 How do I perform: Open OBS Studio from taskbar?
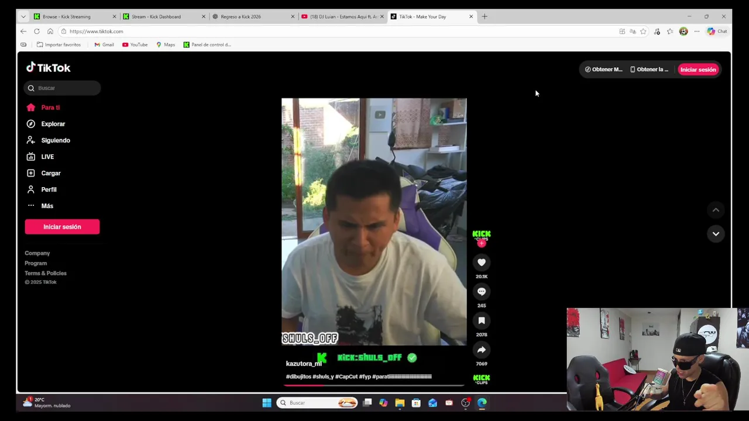point(465,402)
